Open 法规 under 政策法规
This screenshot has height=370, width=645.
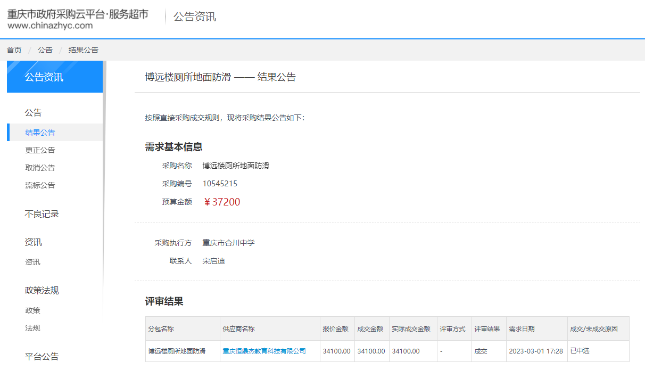tap(33, 328)
